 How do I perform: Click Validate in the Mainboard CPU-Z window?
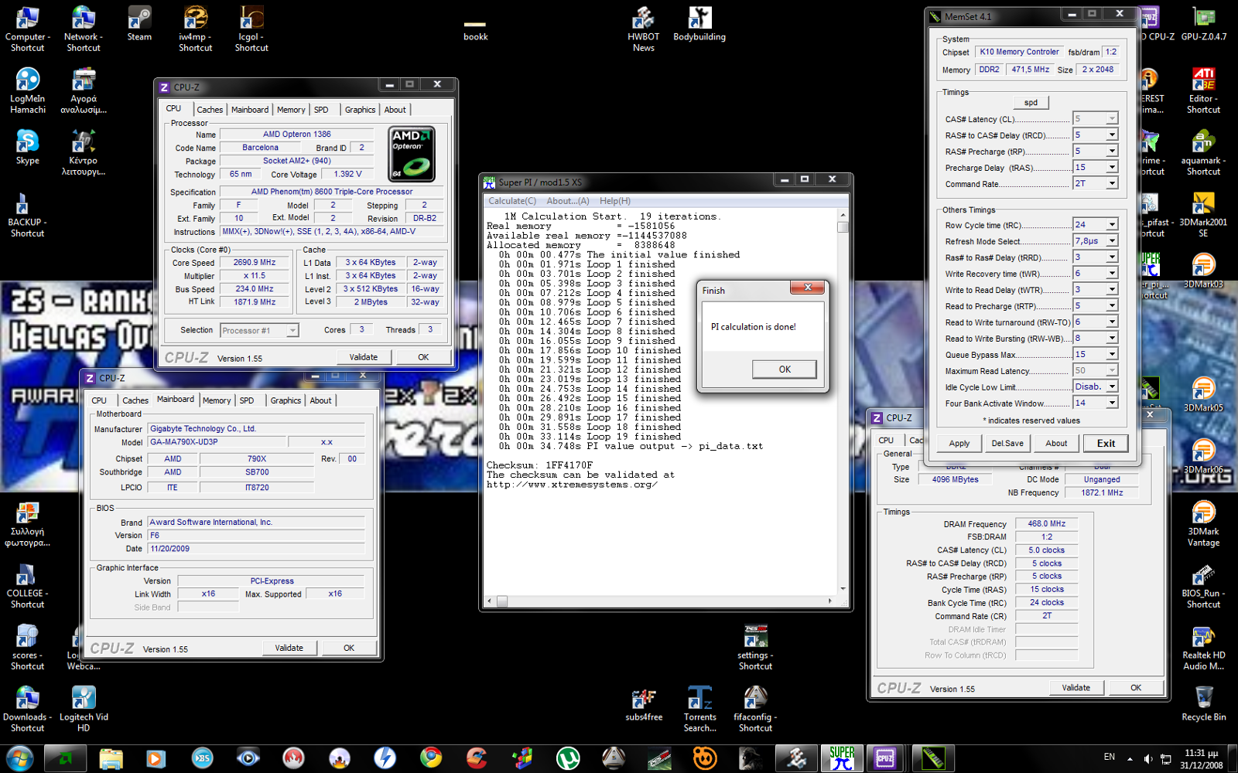pyautogui.click(x=289, y=648)
